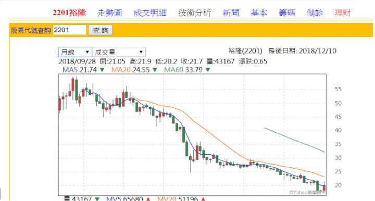Select the 技術分析 tab

coord(195,13)
